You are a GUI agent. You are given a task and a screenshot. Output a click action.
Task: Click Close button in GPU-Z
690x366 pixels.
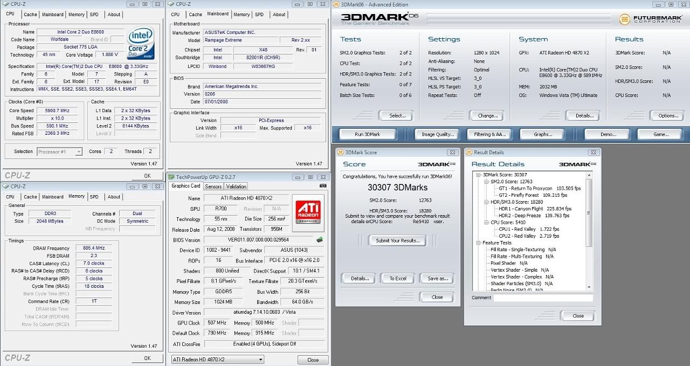click(313, 360)
